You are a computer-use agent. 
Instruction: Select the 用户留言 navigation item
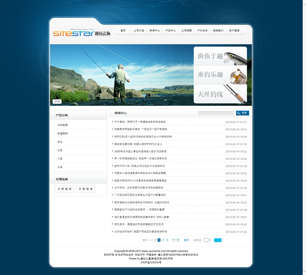(234, 31)
